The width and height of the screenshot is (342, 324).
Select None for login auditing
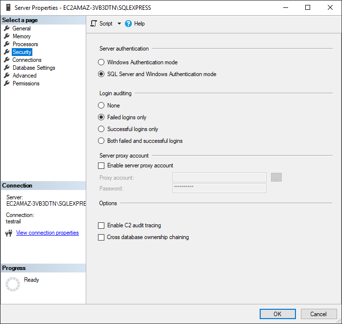point(101,106)
